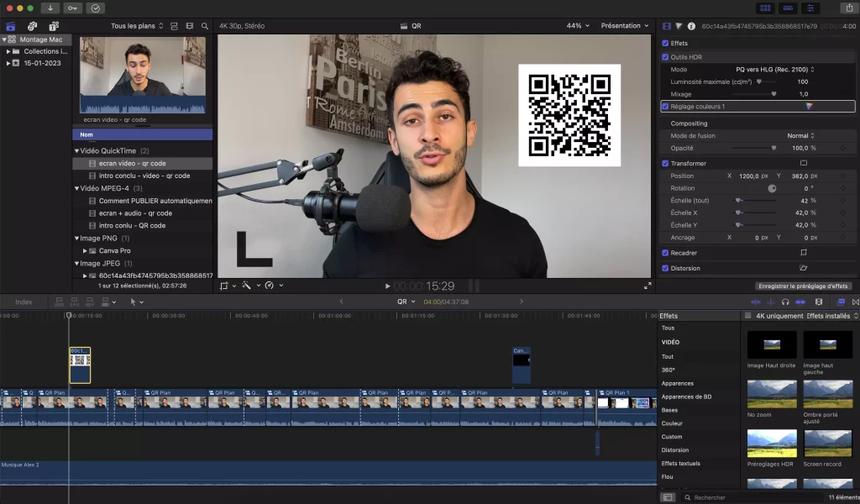Open the 44% viewer zoom dropdown
This screenshot has width=860, height=504.
click(x=578, y=26)
